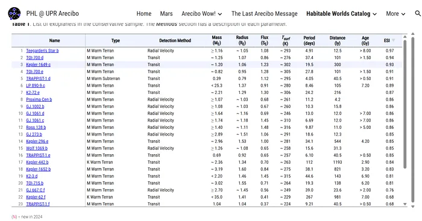Expand the Habitable Worlds Catalog menu
The image size is (422, 221).
[341, 14]
